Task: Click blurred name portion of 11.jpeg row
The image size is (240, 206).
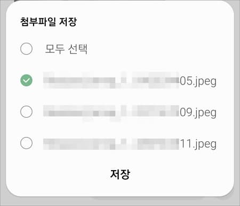Action: (x=111, y=144)
